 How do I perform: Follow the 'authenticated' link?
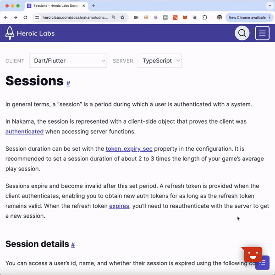[x=24, y=132]
